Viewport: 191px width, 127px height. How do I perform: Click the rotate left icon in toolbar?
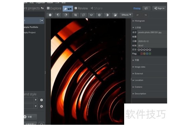(58, 15)
